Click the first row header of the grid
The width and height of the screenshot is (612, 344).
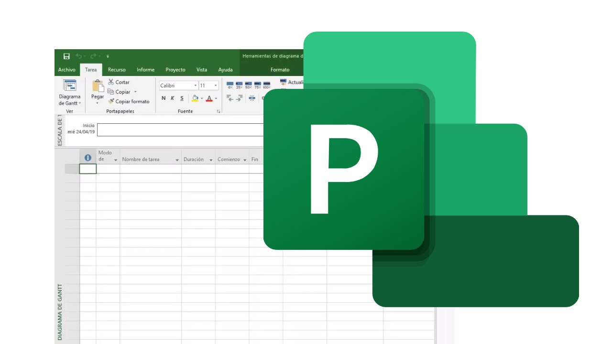point(72,169)
